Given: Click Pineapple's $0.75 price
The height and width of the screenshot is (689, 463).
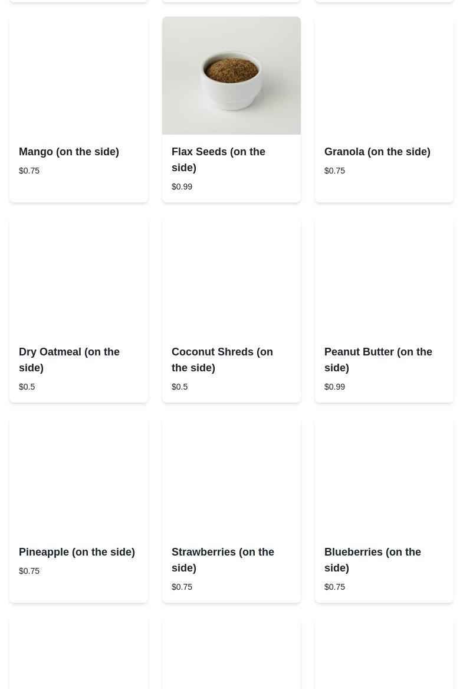Looking at the screenshot, I should click(29, 571).
